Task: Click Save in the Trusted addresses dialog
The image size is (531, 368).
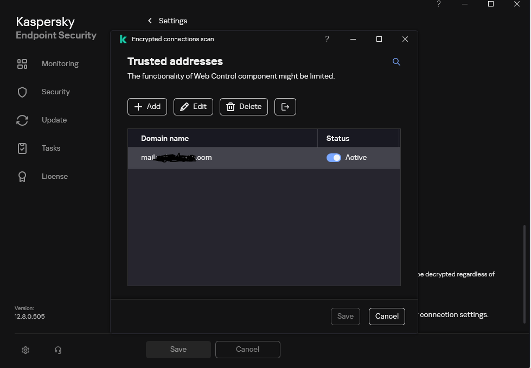Action: tap(346, 317)
